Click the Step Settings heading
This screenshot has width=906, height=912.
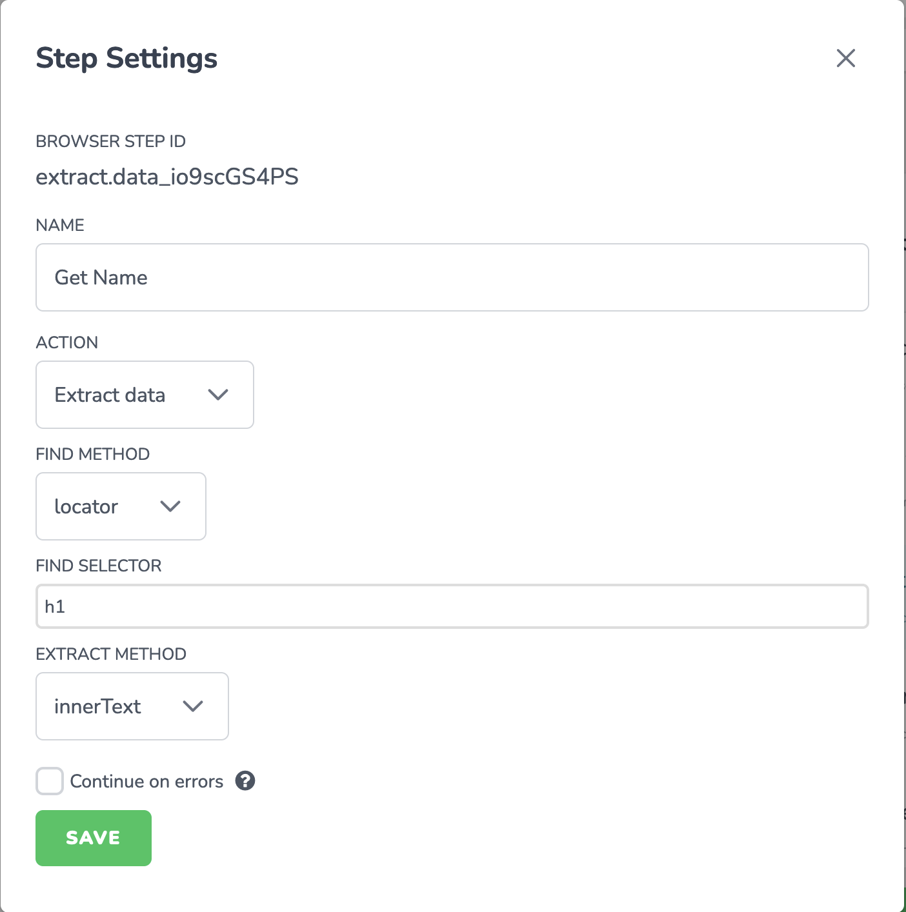(x=127, y=58)
